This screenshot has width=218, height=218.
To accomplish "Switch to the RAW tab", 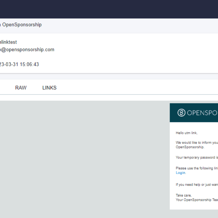I will pos(21,88).
